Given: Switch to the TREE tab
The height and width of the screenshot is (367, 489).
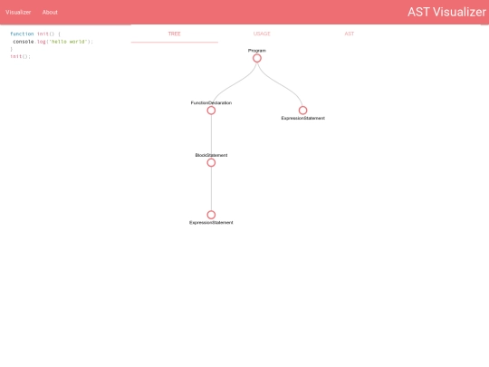Looking at the screenshot, I should tap(175, 34).
